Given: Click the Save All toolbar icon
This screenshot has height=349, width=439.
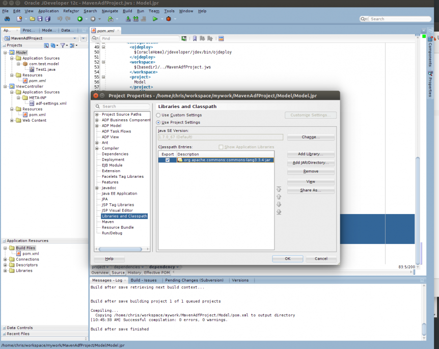Looking at the screenshot, I should [47, 19].
